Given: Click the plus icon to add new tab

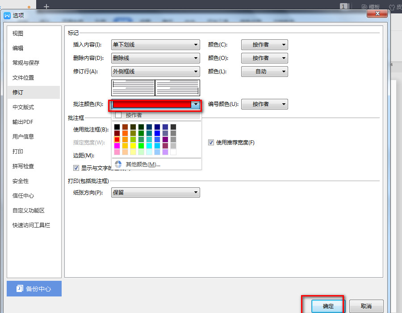Looking at the screenshot, I should [x=46, y=6].
